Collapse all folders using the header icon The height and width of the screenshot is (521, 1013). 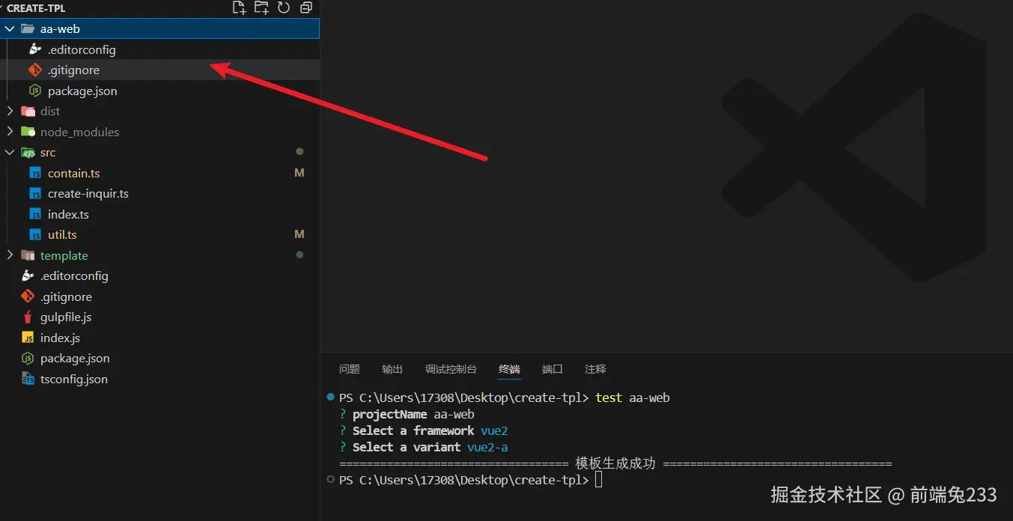pos(305,7)
